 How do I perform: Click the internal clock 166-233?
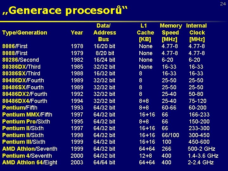pos(199,115)
